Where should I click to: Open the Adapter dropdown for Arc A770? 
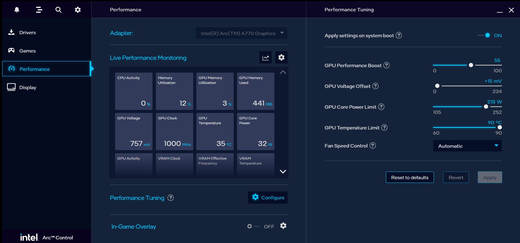coord(241,33)
